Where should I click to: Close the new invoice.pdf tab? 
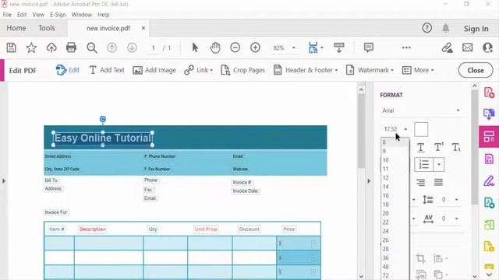click(143, 28)
